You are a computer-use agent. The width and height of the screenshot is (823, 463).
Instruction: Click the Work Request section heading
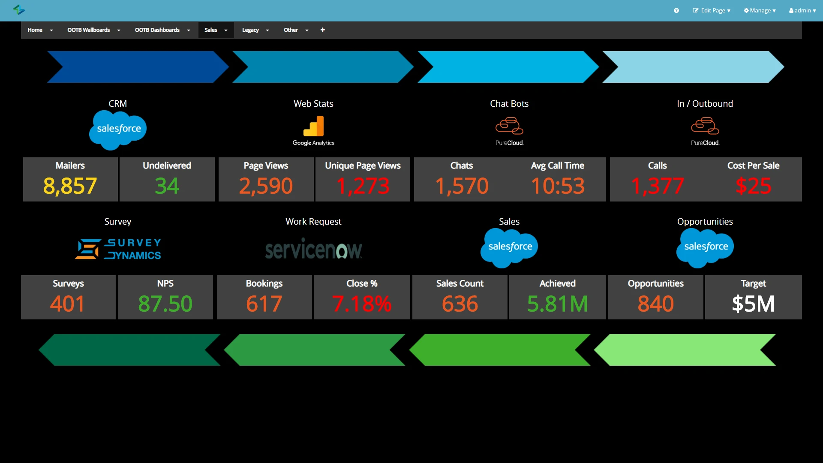[313, 222]
